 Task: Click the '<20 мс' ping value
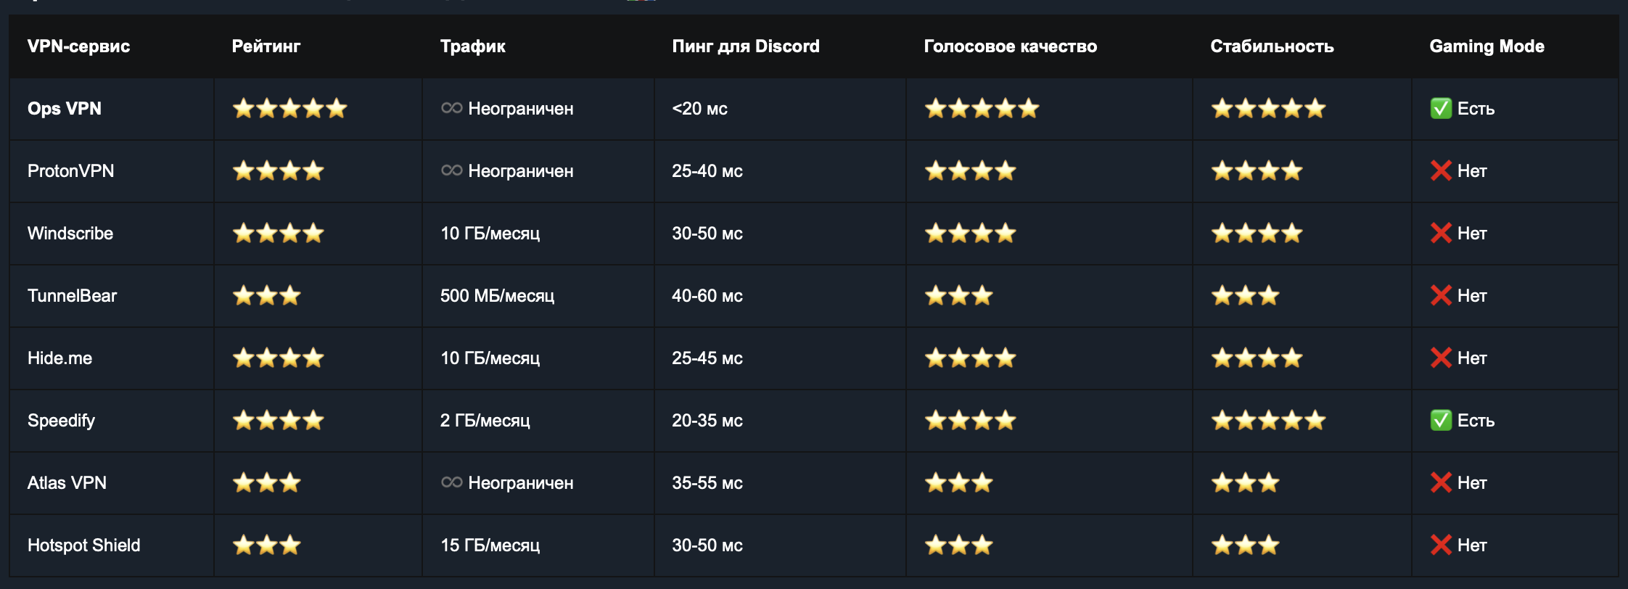[x=699, y=109]
